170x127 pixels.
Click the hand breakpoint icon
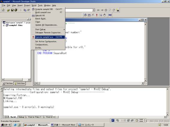click(x=105, y=15)
